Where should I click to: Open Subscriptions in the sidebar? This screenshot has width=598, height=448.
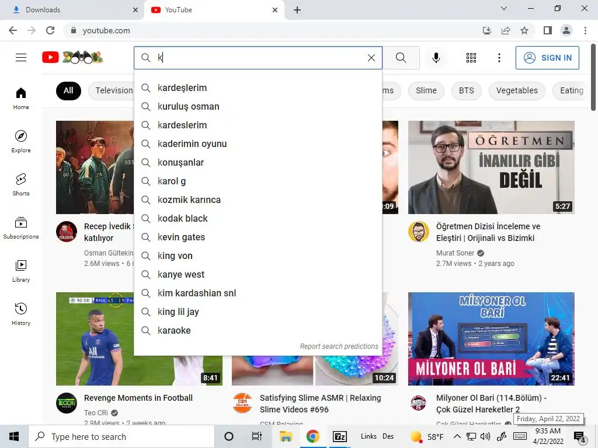click(x=21, y=228)
